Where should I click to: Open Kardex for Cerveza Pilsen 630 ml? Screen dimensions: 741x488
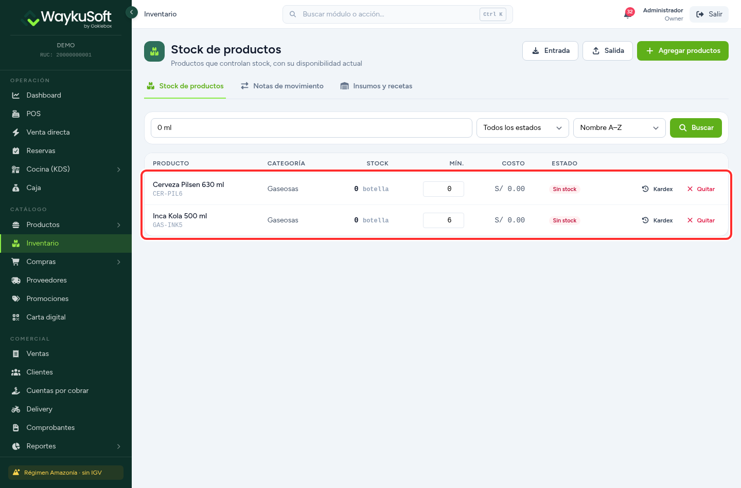(x=657, y=189)
